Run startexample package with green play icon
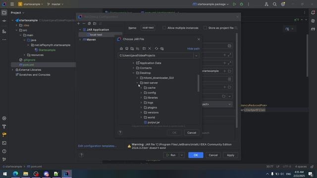Viewport: 317px width, 178px height. point(234,4)
